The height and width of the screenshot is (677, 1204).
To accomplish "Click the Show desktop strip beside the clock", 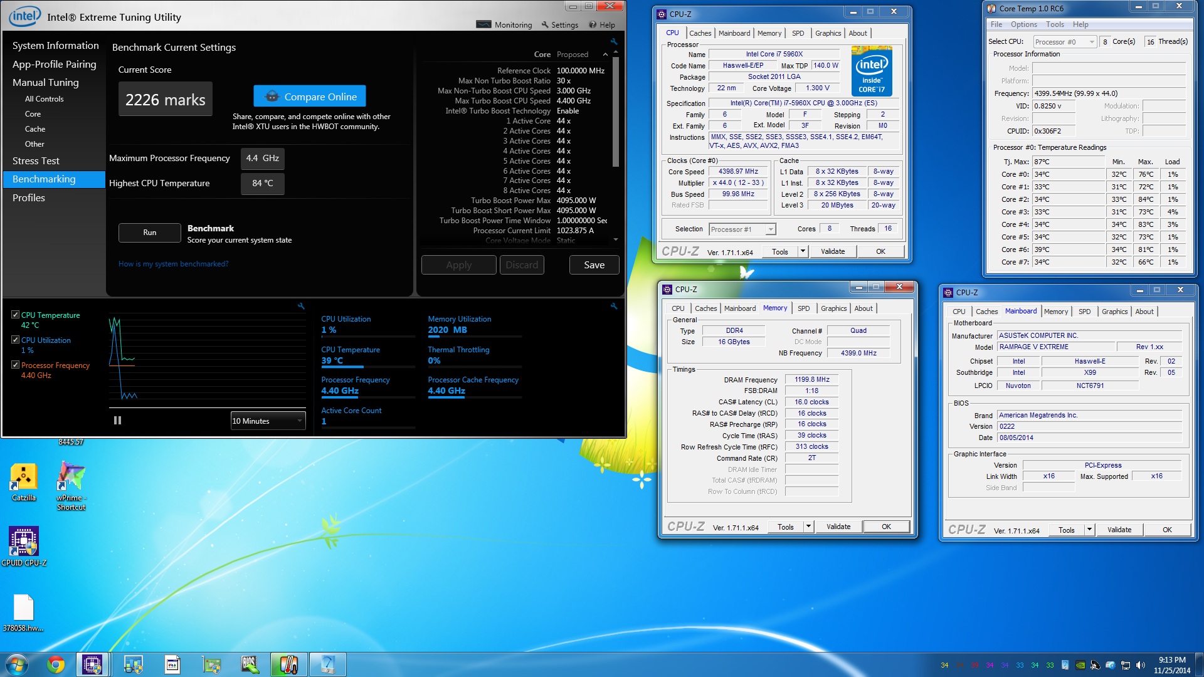I will tap(1200, 664).
